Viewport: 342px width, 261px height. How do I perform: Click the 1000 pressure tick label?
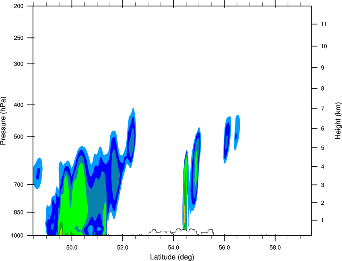point(17,236)
